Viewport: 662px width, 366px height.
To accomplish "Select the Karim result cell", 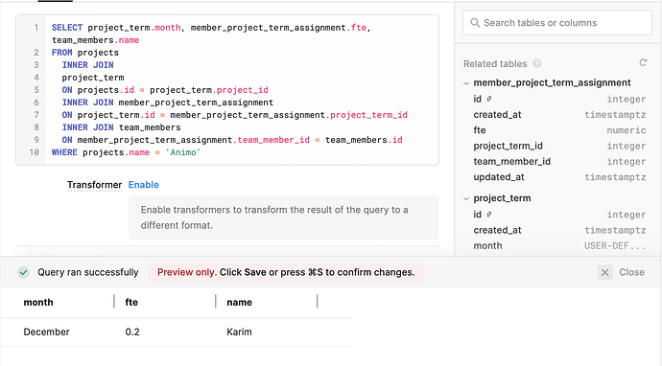I will [239, 332].
